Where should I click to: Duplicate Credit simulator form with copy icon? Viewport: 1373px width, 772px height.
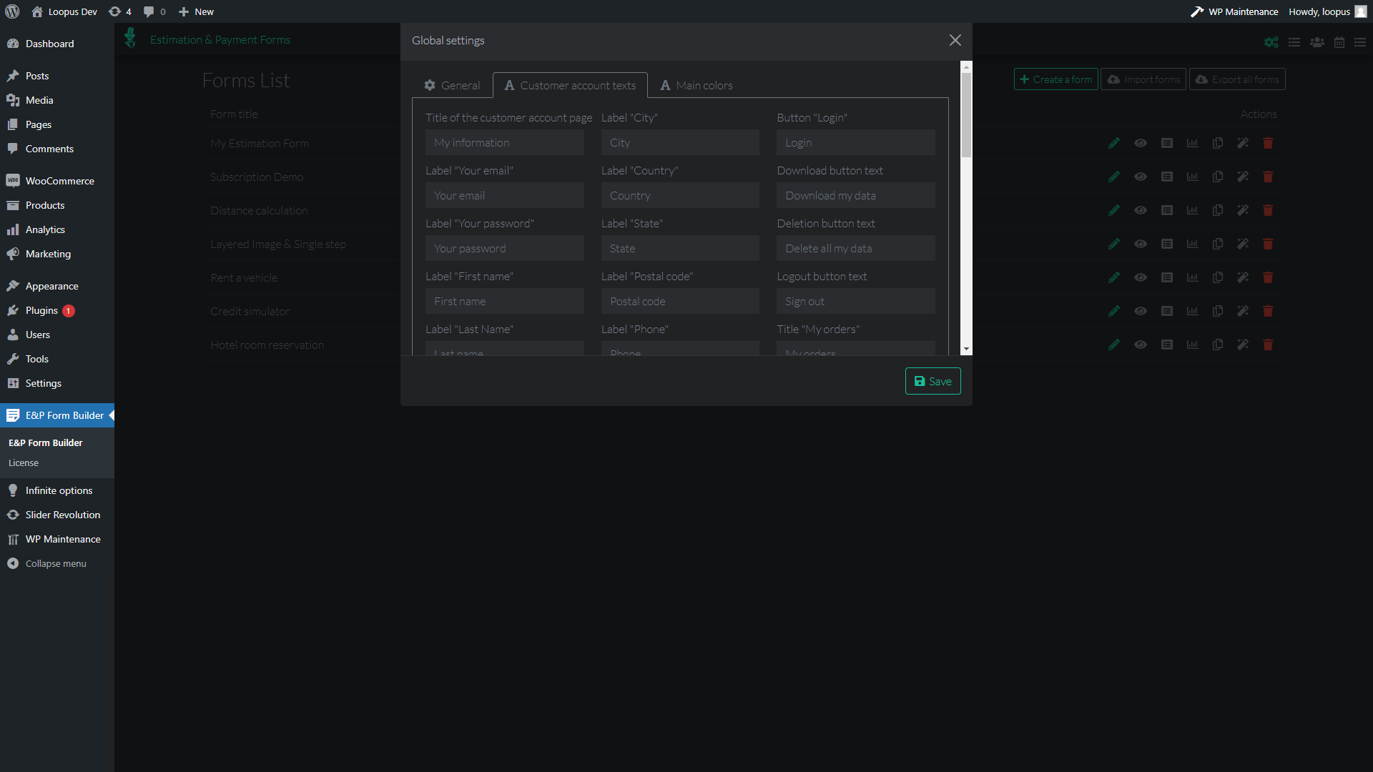click(x=1218, y=311)
